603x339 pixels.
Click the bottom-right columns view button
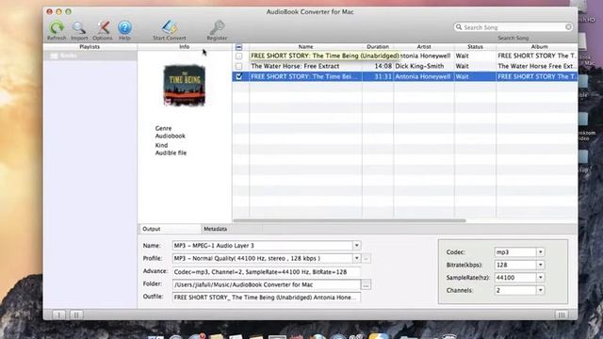coord(562,315)
